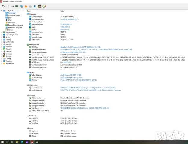The height and width of the screenshot is (144, 188).
Task: Open GPGPU Benchmark blue monitor icon
Action: click(x=21, y=6)
